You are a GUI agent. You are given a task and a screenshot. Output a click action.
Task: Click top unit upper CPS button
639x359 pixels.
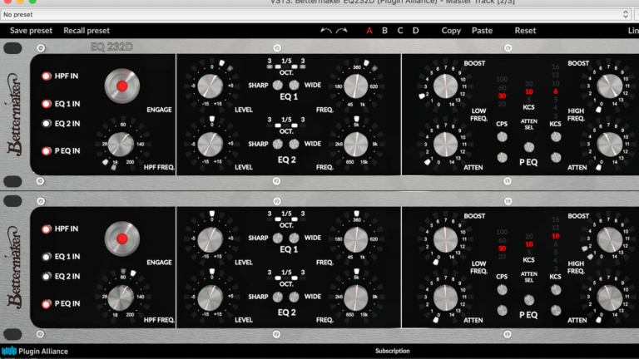(x=502, y=137)
